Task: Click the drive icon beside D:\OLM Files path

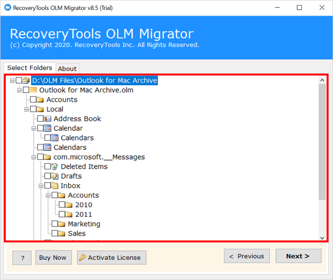Action: coord(26,80)
